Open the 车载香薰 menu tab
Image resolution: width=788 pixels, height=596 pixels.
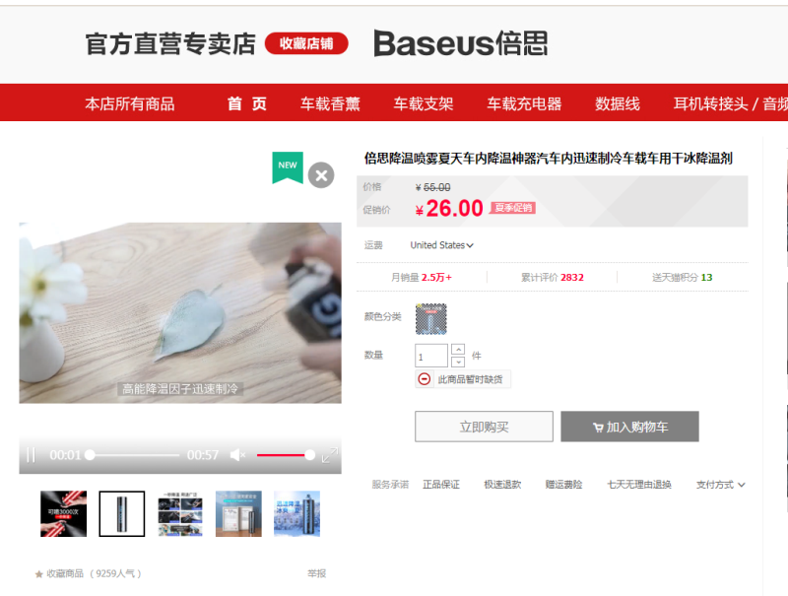330,103
